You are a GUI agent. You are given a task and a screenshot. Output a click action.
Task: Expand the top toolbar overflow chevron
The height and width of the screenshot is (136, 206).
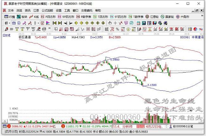[x=202, y=16]
